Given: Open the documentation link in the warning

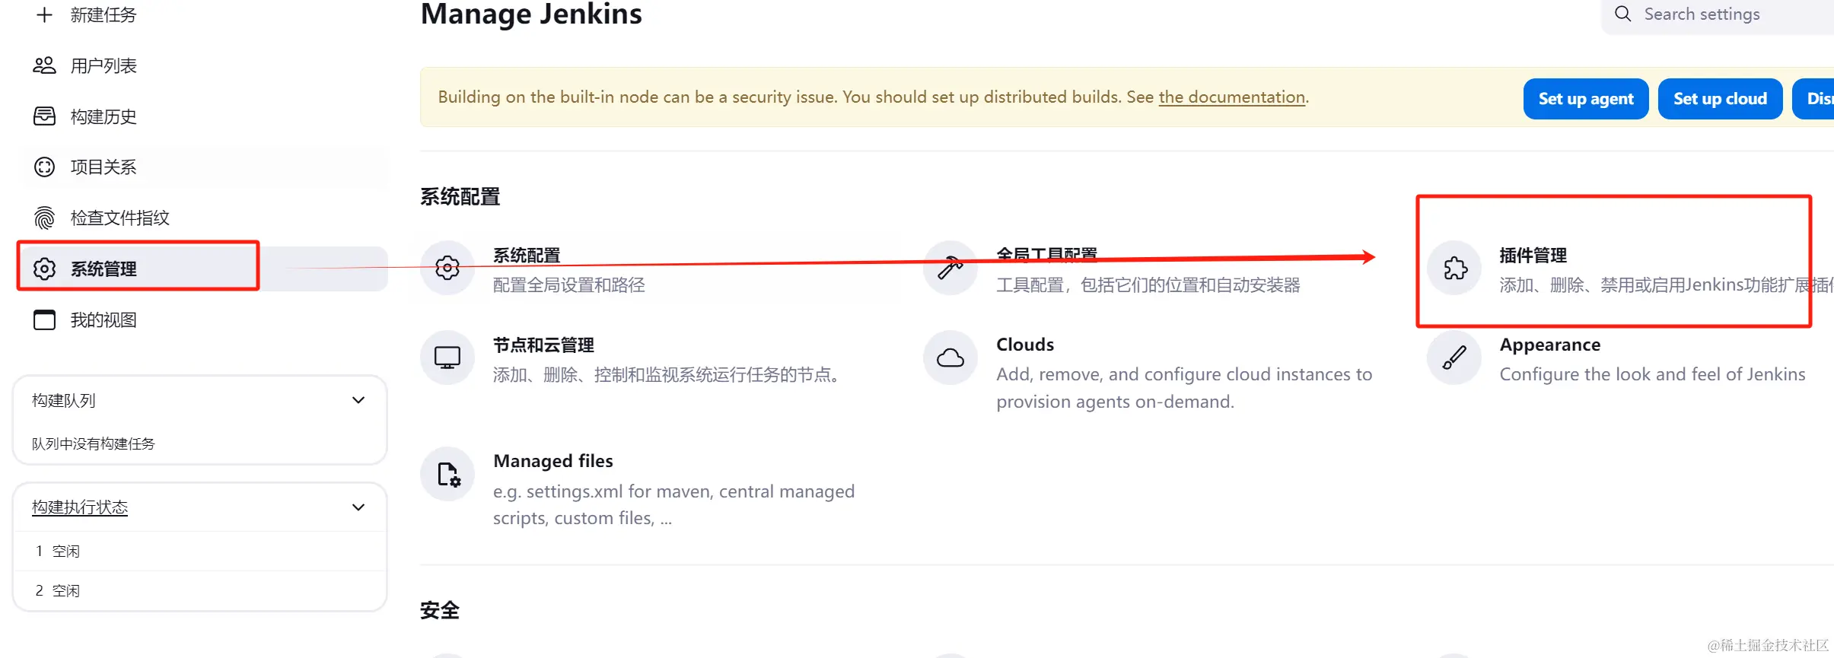Looking at the screenshot, I should (x=1232, y=97).
